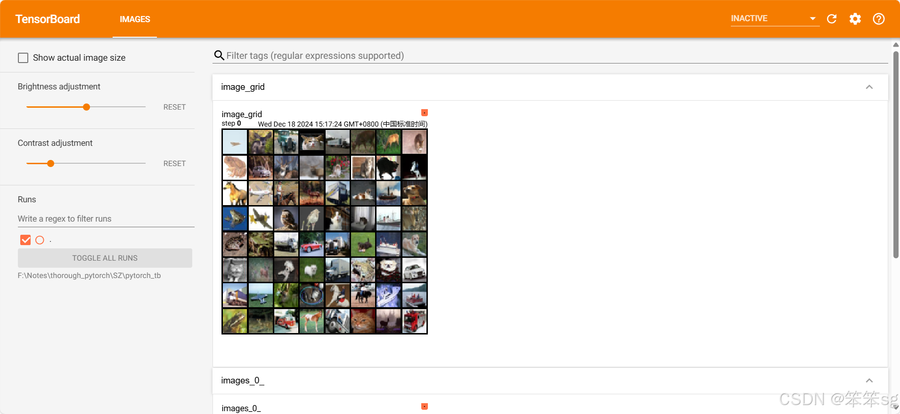The width and height of the screenshot is (900, 414).
Task: Adjust the Contrast slider handle
Action: coord(50,164)
